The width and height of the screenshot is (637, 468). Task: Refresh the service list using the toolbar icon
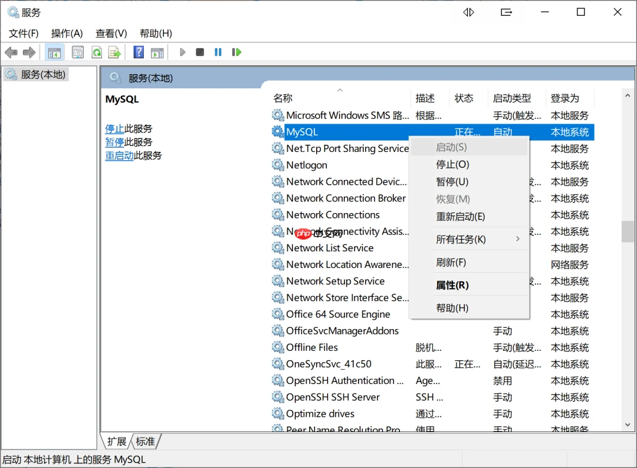coord(97,52)
